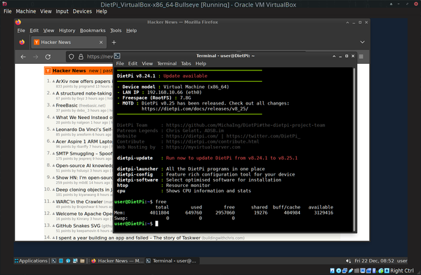Switch to Terminal taskbar button
The image size is (421, 275).
click(172, 261)
